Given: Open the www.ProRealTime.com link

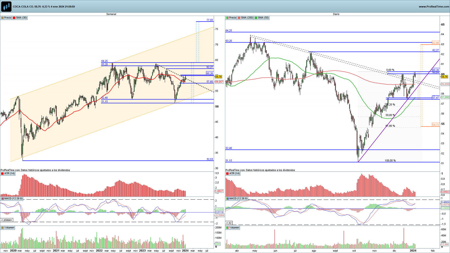Looking at the screenshot, I should click(434, 7).
